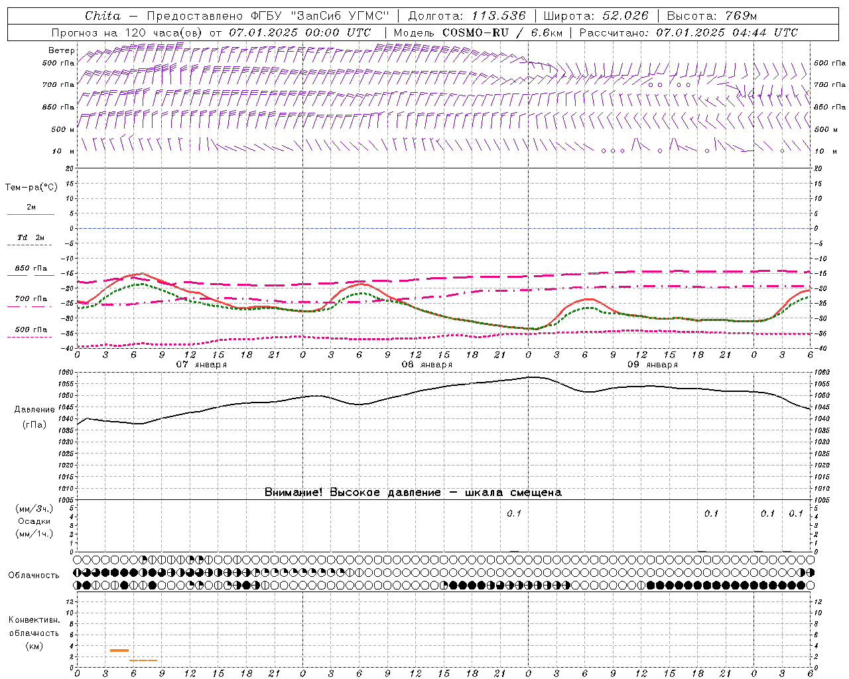Click the thicker upper orange convective cloud bar
This screenshot has height=679, width=849.
pyautogui.click(x=119, y=650)
